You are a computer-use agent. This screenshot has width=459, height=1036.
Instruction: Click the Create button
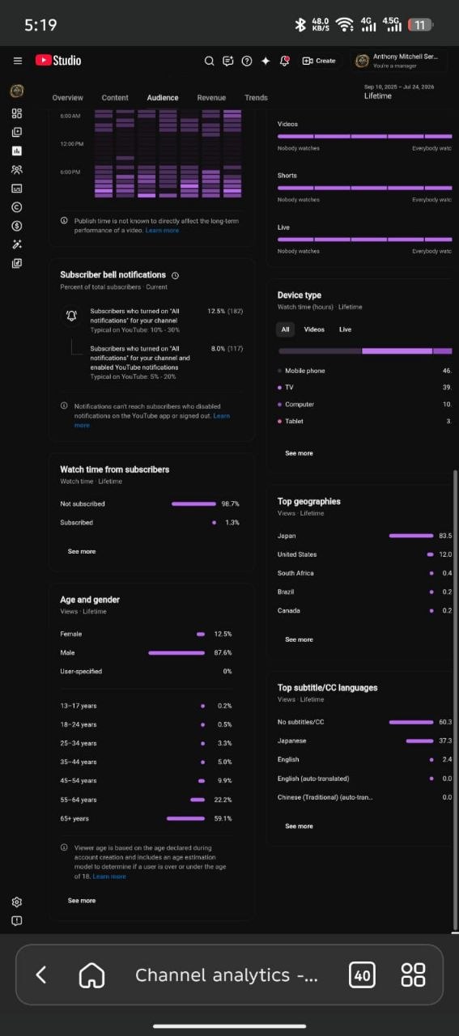[x=319, y=61]
